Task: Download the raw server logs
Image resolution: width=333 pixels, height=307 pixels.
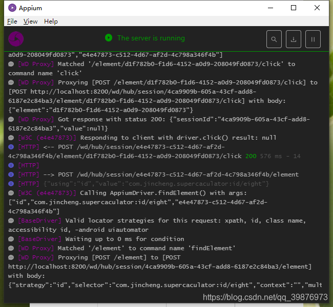Action: click(294, 39)
